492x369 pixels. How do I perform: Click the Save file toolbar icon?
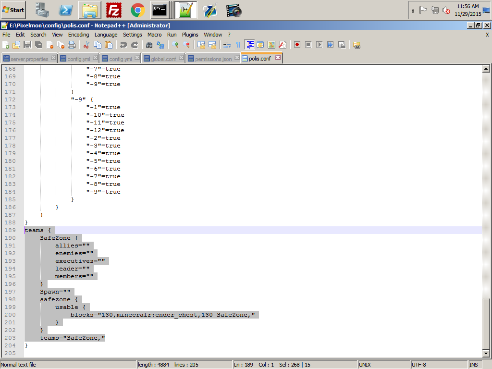click(27, 45)
